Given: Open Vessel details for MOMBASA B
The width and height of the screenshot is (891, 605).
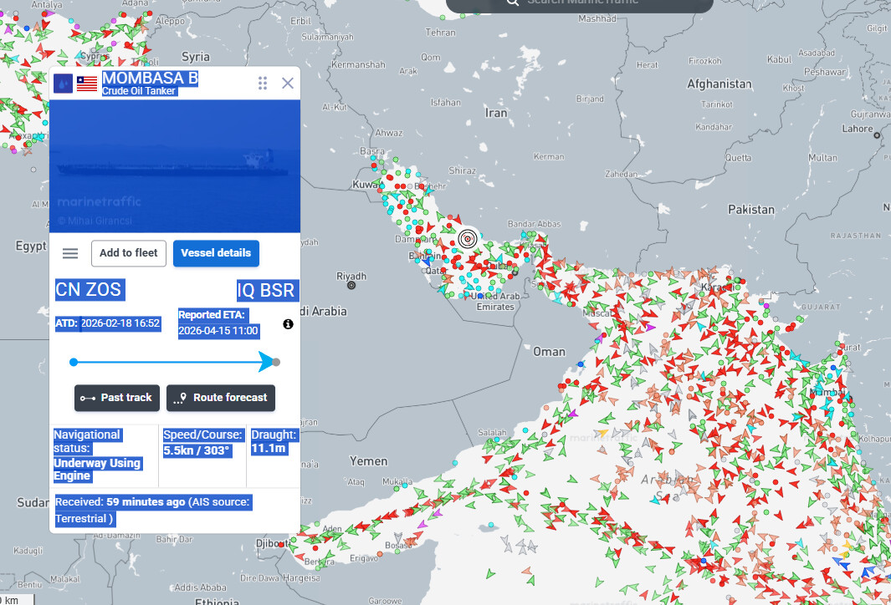Looking at the screenshot, I should pyautogui.click(x=216, y=253).
